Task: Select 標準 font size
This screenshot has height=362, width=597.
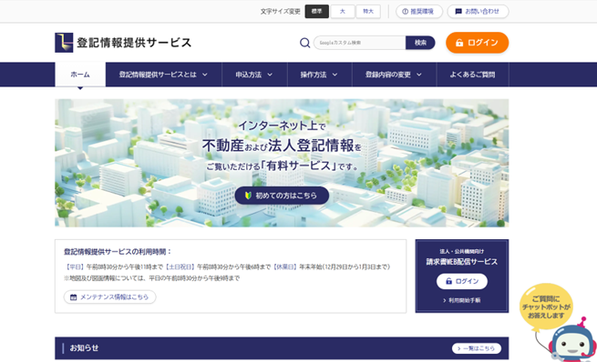Action: (x=317, y=12)
